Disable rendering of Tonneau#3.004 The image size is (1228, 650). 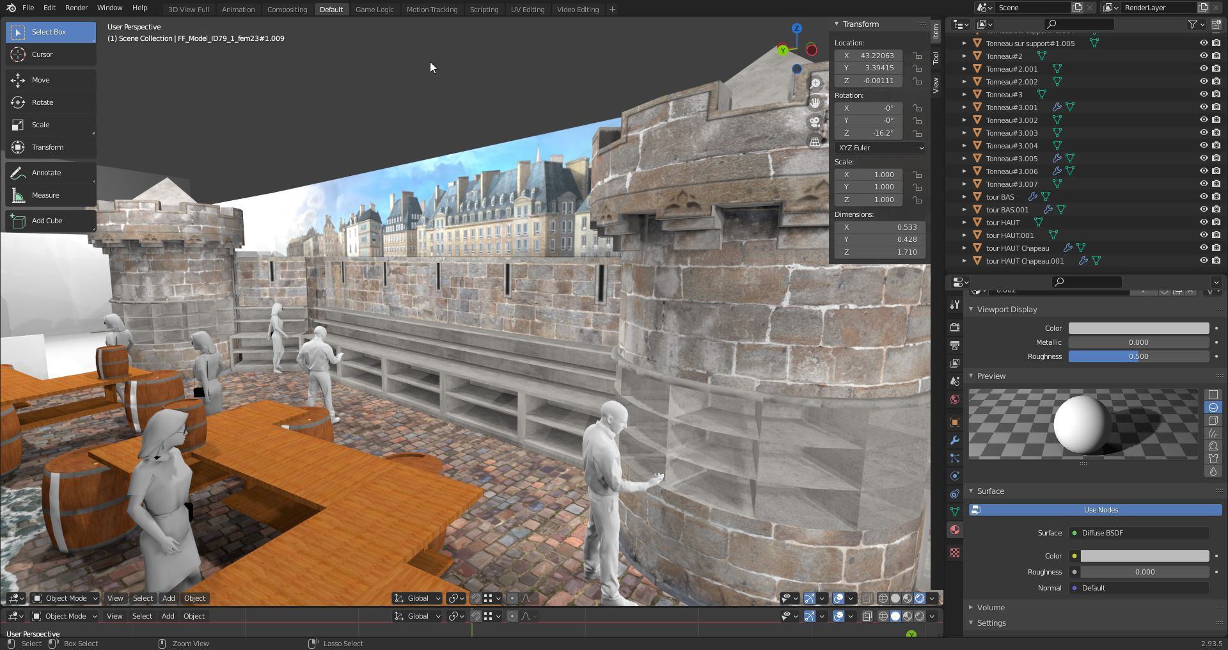coord(1216,146)
